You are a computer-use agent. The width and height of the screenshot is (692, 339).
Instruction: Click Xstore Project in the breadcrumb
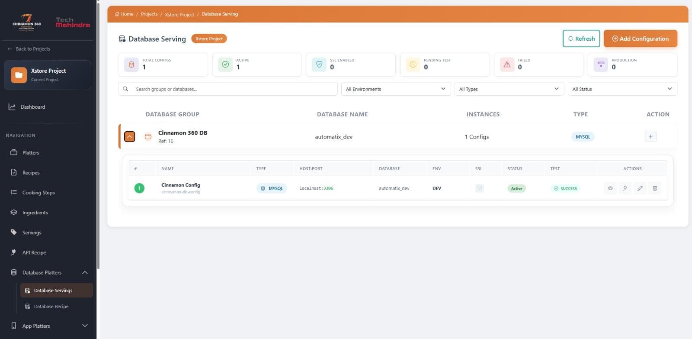pyautogui.click(x=179, y=14)
